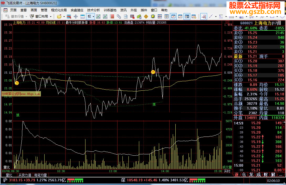Switch to the 买卖力道 indicator tab
Viewport: 286px width, 185px height.
25,175
